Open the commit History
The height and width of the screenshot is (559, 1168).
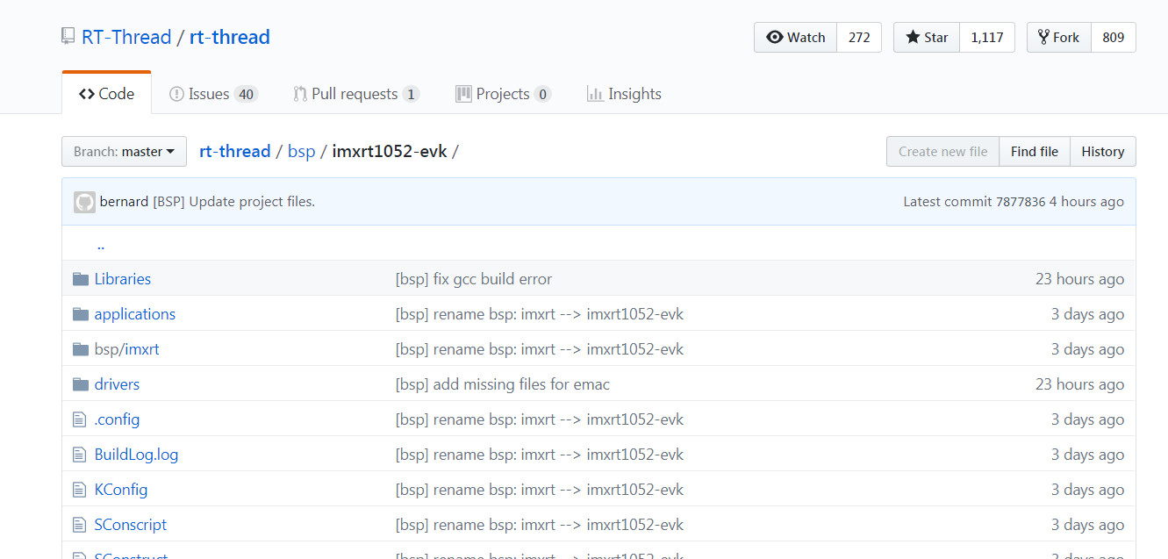[1103, 151]
